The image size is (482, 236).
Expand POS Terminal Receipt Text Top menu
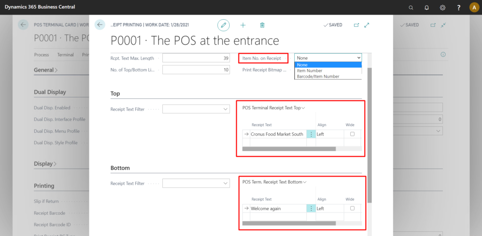(273, 108)
